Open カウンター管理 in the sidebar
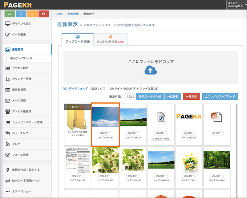 pos(27,79)
